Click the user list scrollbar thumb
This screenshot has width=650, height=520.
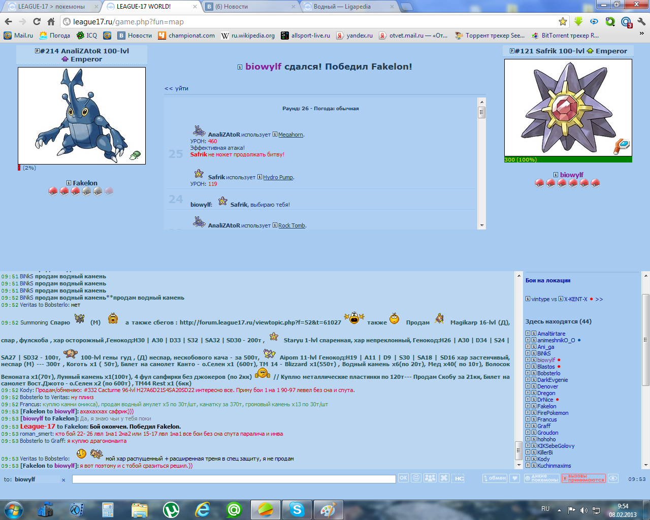coord(645,339)
